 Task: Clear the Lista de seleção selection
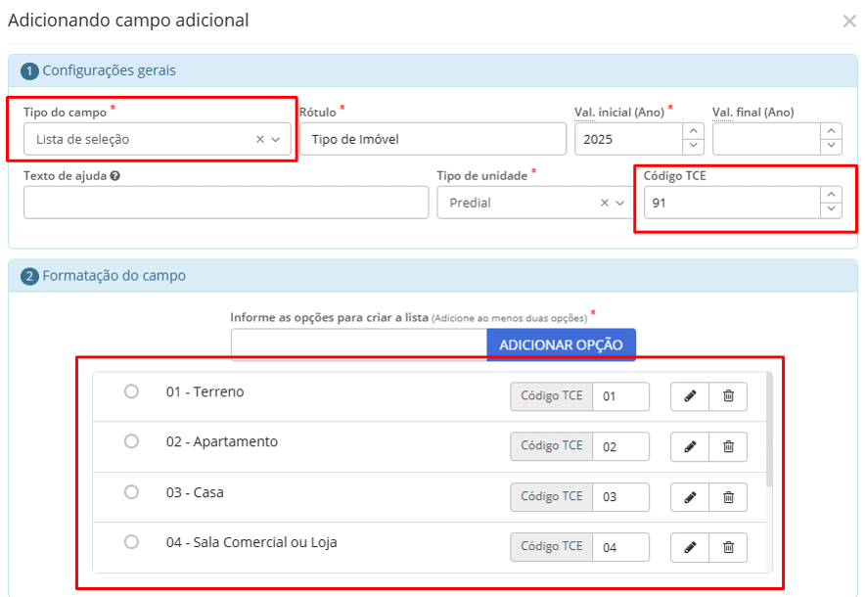[x=260, y=140]
